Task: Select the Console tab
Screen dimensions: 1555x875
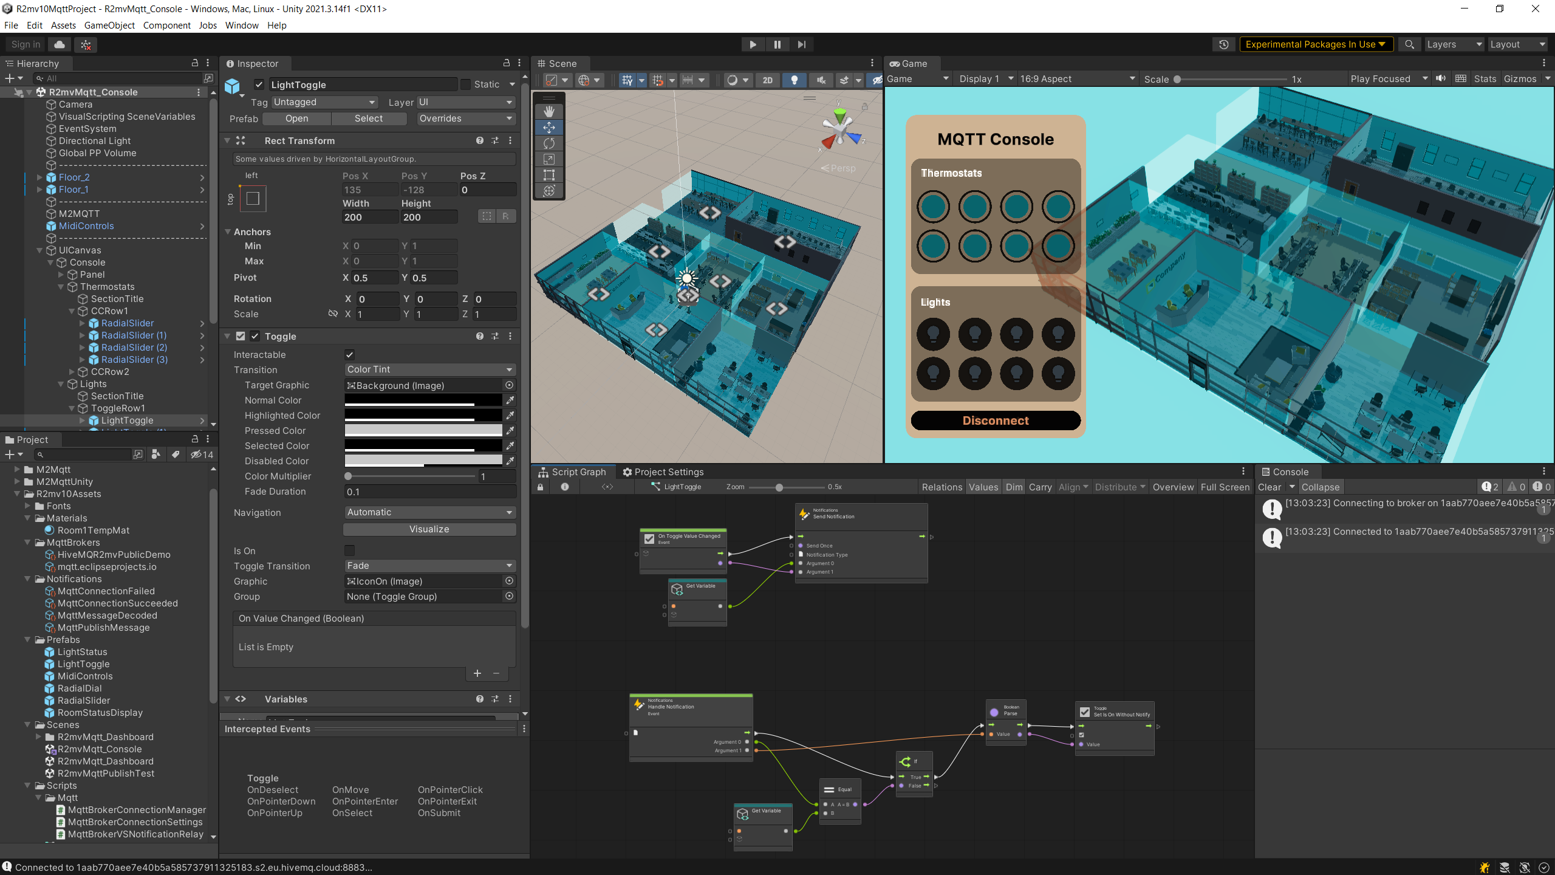Action: click(1285, 472)
